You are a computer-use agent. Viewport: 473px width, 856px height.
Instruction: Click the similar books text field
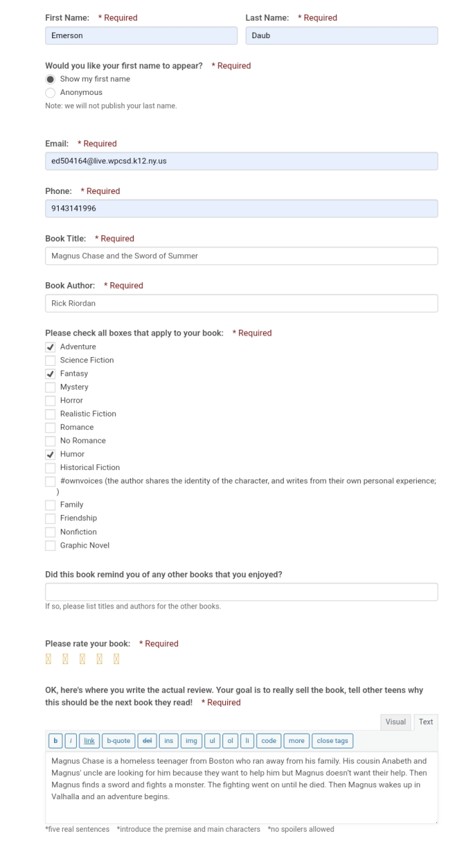coord(241,592)
